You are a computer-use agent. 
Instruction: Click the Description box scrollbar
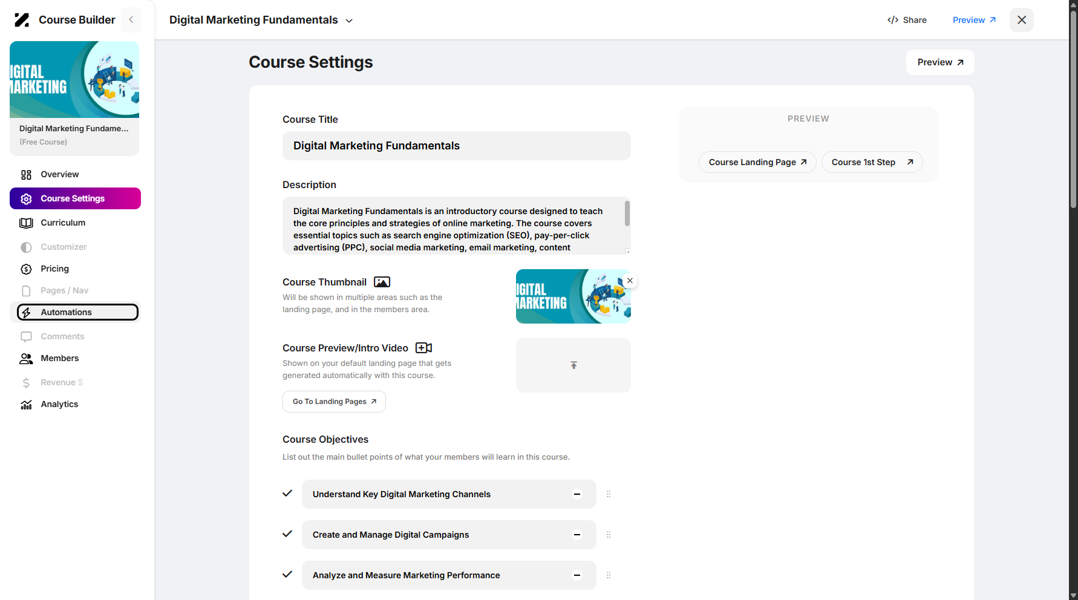coord(627,214)
